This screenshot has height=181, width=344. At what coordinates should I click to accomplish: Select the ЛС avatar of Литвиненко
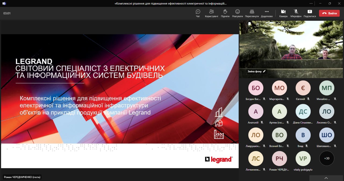click(x=256, y=159)
